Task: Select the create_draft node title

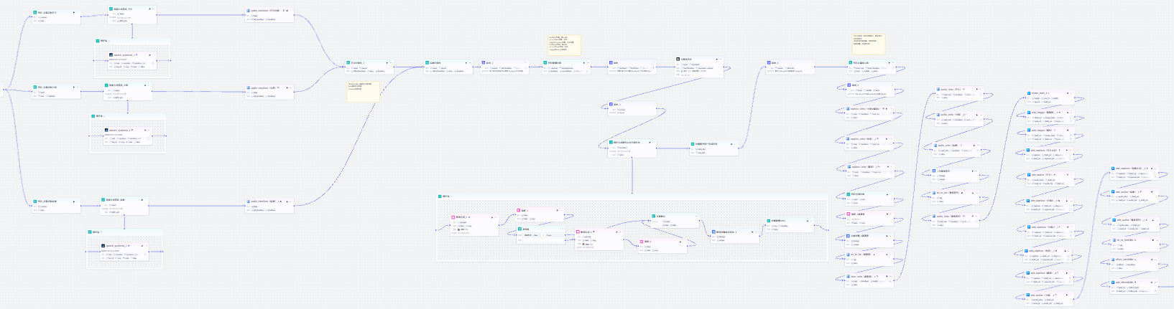Action: (1039, 93)
